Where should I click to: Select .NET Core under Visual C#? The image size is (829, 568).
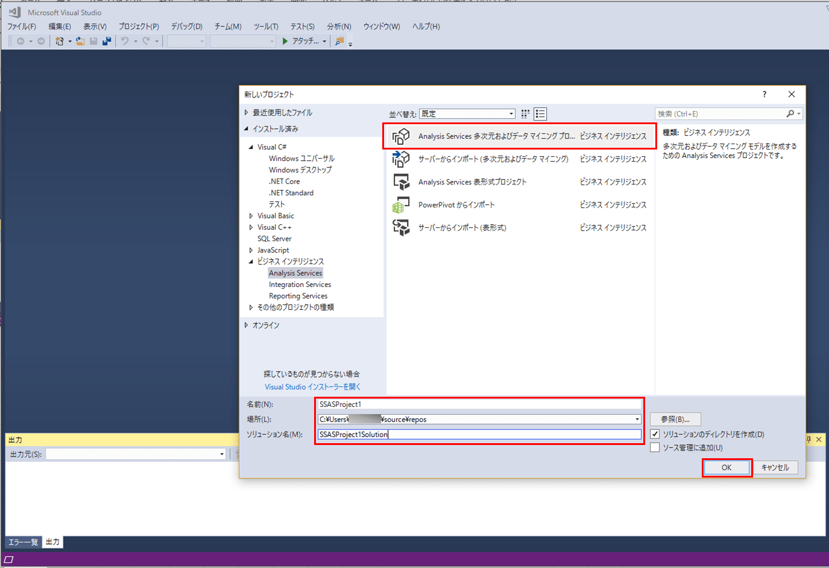pyautogui.click(x=284, y=181)
